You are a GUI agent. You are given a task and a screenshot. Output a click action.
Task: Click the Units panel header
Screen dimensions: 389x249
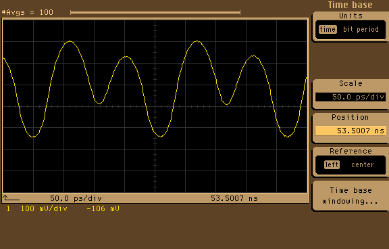coord(351,16)
